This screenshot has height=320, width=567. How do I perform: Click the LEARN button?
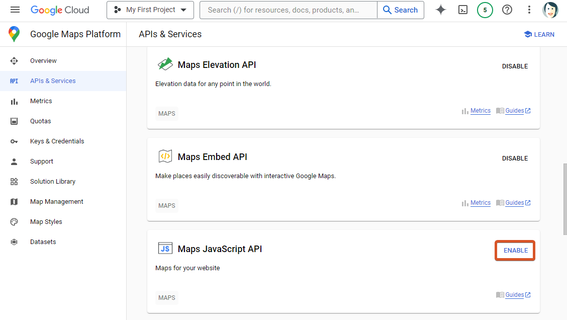(x=539, y=34)
